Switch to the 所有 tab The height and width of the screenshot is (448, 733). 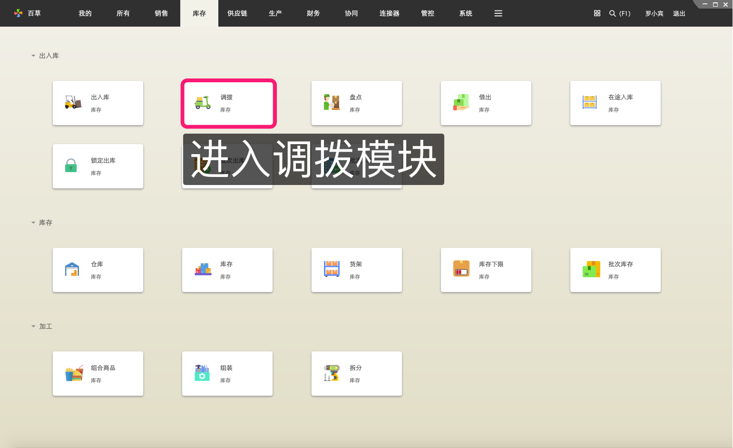coord(123,13)
